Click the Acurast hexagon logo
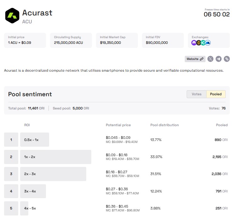Viewport: 237px width, 218px height. pos(12,15)
